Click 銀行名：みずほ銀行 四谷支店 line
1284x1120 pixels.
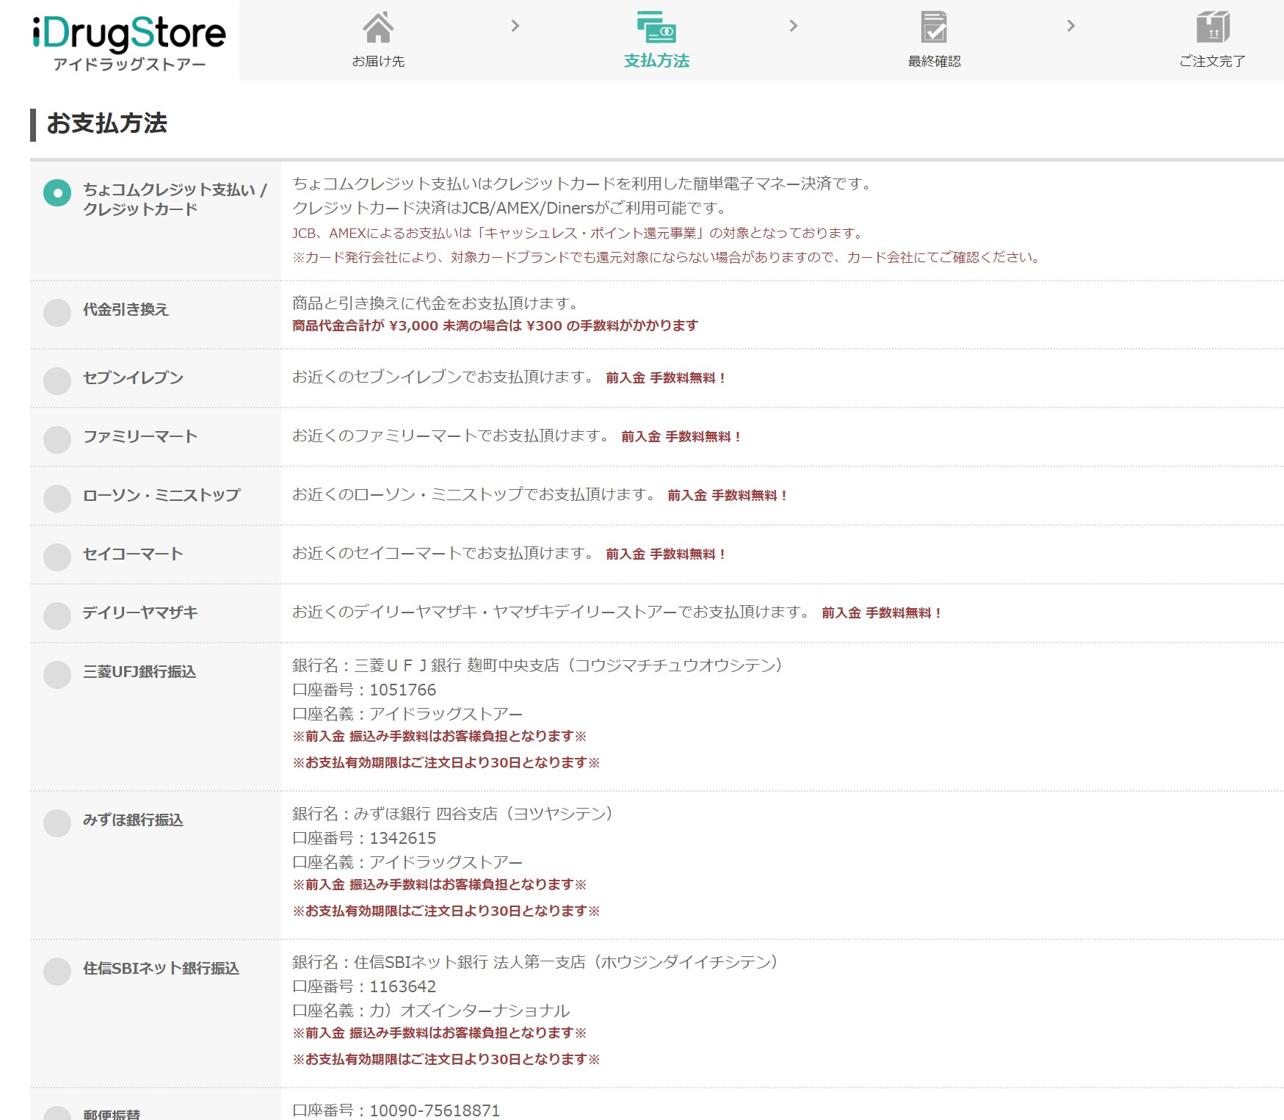coord(452,814)
